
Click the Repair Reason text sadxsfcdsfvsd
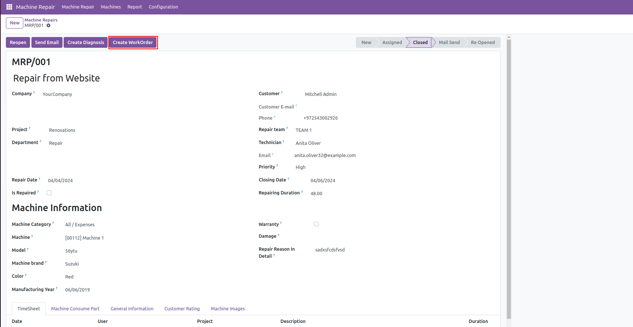coord(330,250)
